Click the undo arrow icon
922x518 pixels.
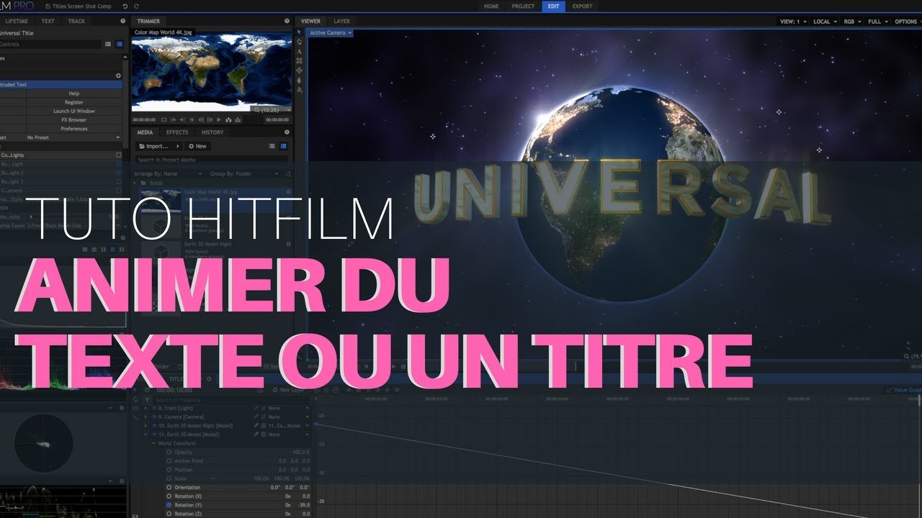(x=125, y=6)
